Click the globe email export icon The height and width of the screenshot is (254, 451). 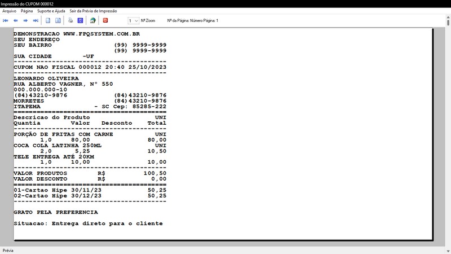tap(92, 20)
